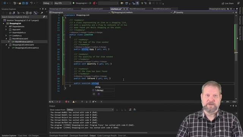Collapse the ShoppingList project node

coord(3,24)
